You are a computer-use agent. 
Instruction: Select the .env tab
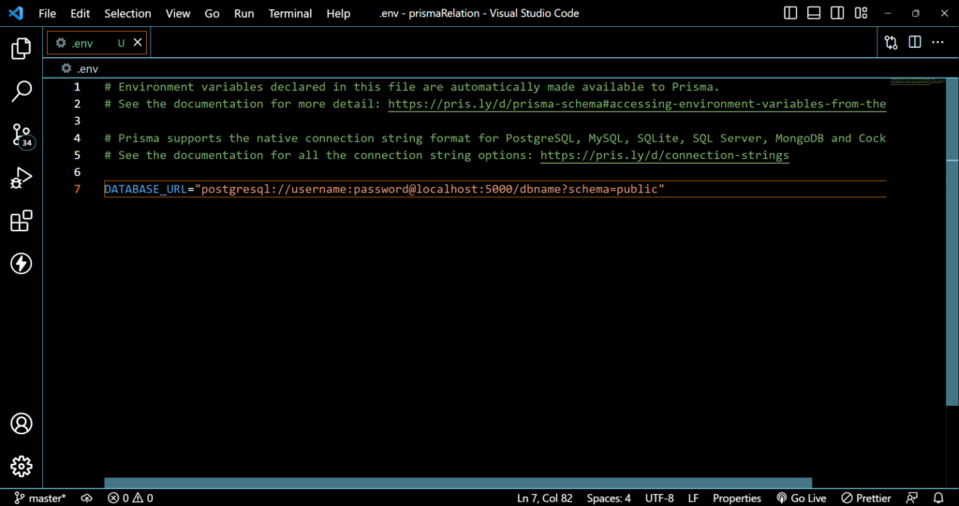[96, 43]
